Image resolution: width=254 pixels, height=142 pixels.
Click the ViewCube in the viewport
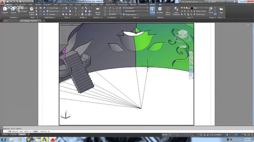tap(183, 34)
